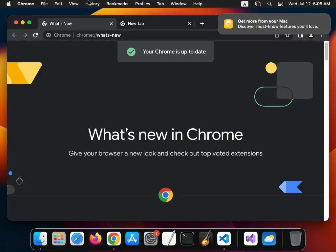Reload the current page
This screenshot has height=252, width=336.
35,35
